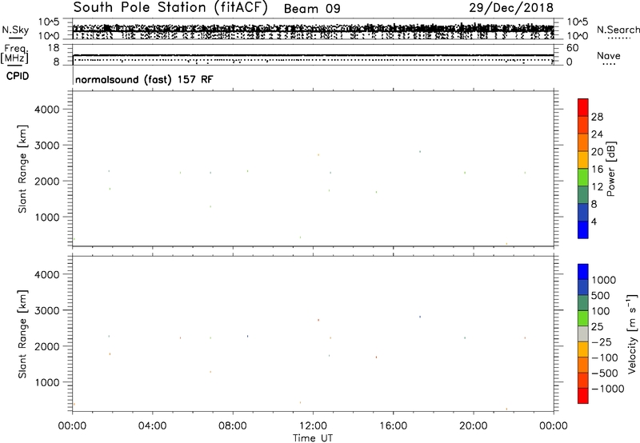Click the "-500" Velocity colorbar label
The height and width of the screenshot is (443, 640).
point(605,373)
